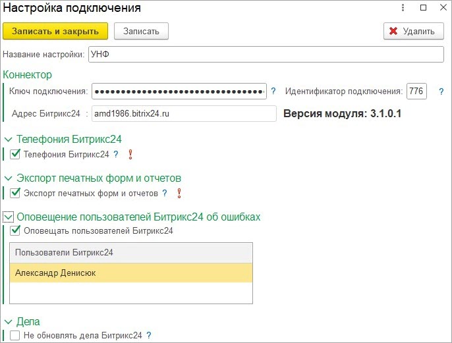This screenshot has width=452, height=343.
Task: Uncheck Оповещать пользователей Битрикс24 checkbox
Action: click(x=14, y=230)
